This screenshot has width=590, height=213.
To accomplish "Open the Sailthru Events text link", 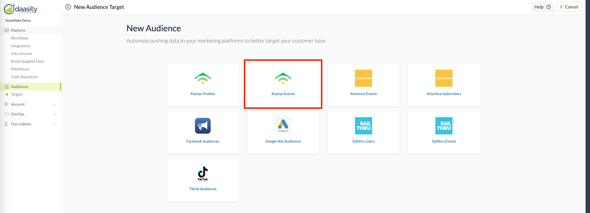I will pos(444,141).
